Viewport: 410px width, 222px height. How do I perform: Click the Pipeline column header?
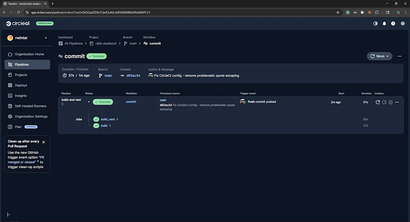click(x=66, y=93)
